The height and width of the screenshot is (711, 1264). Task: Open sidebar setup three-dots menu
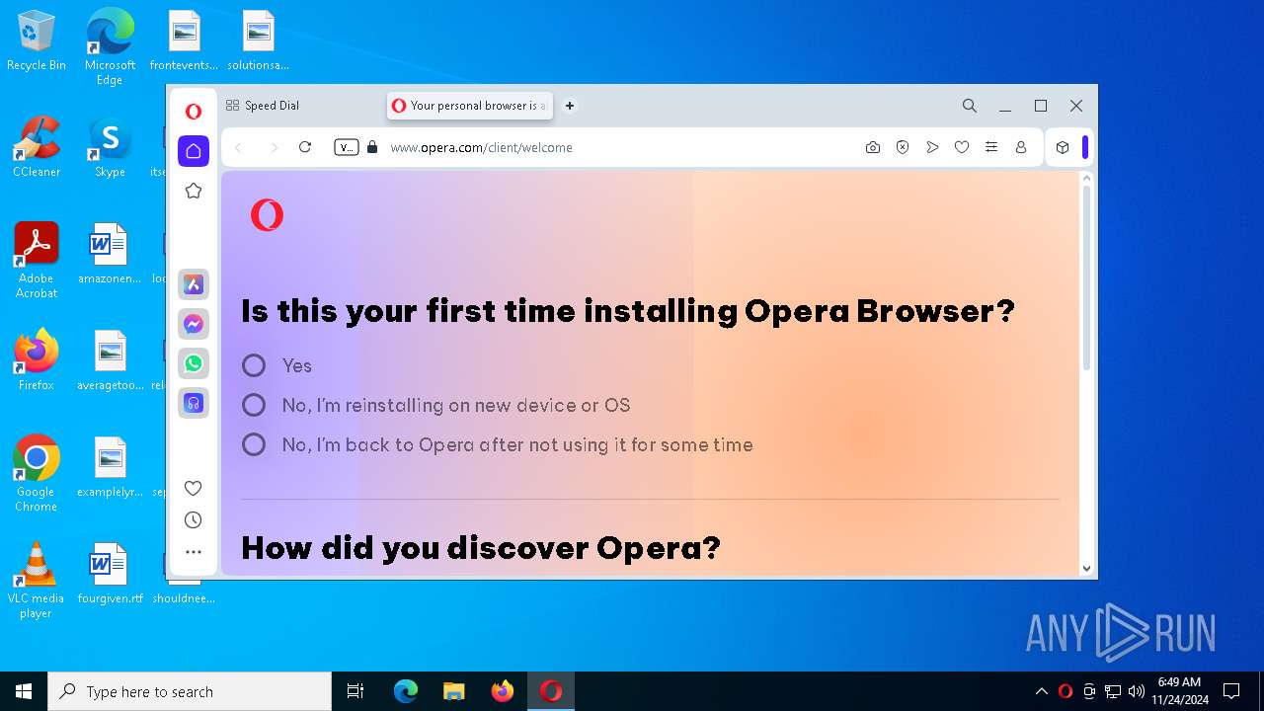point(194,552)
